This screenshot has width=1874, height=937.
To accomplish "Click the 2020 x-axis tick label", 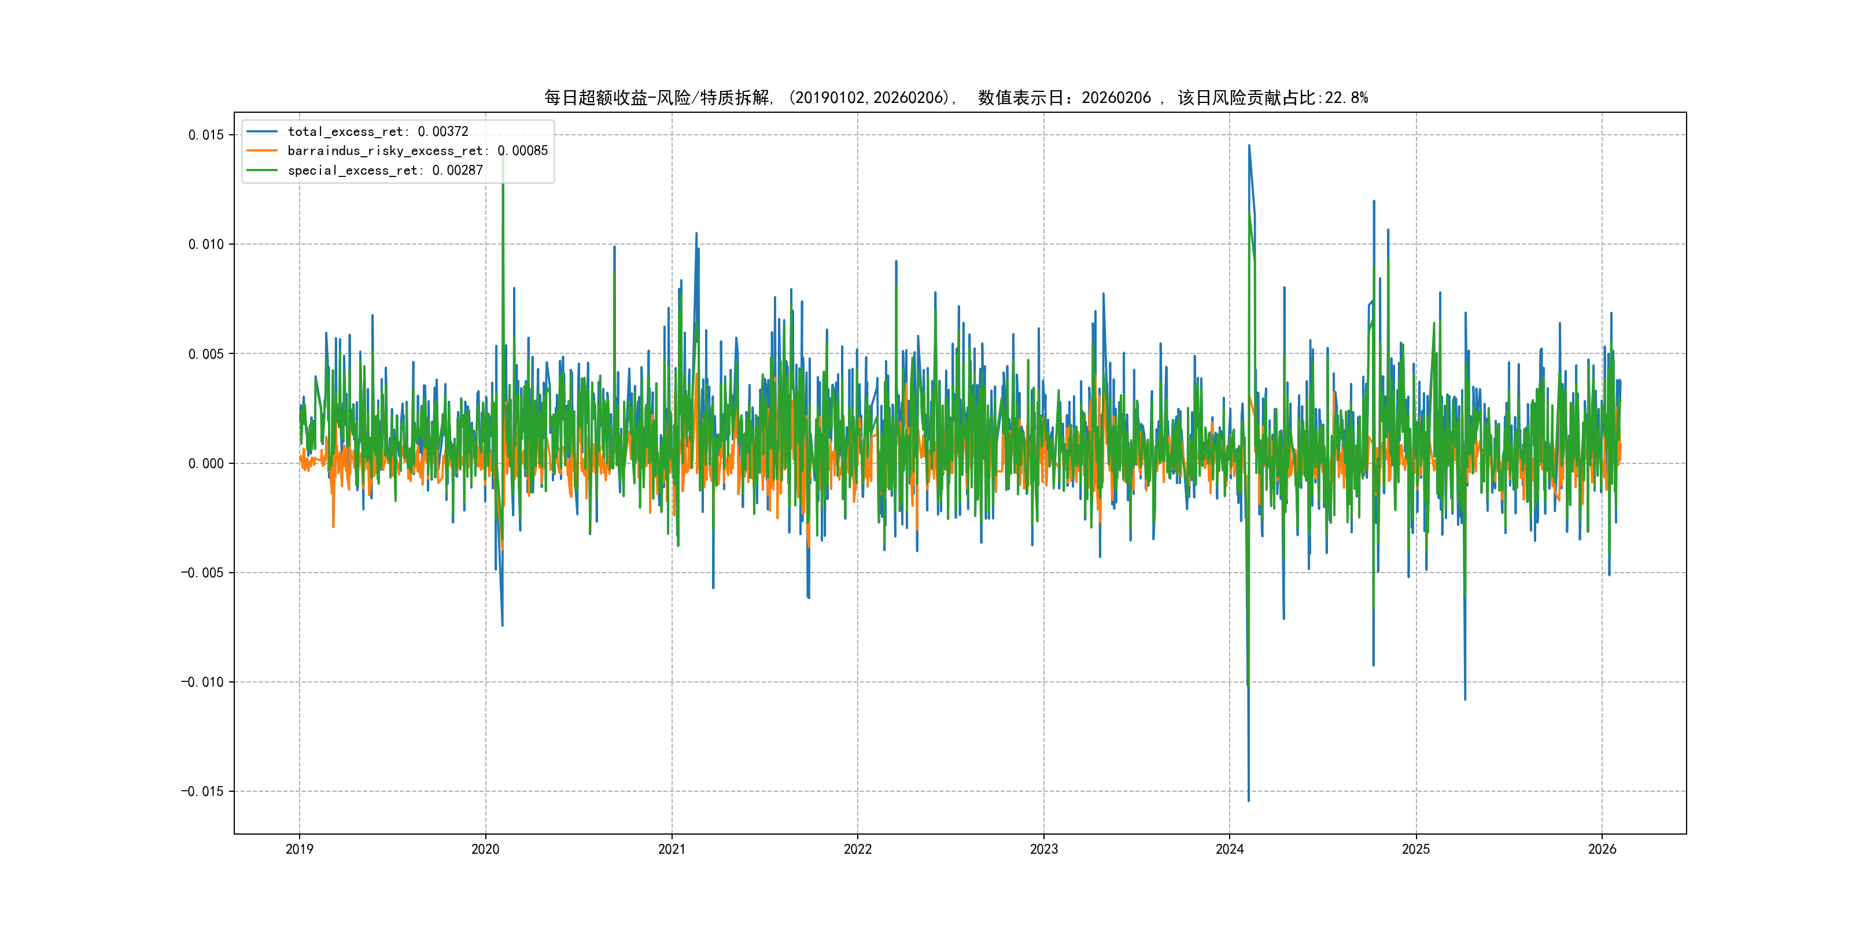I will click(485, 849).
